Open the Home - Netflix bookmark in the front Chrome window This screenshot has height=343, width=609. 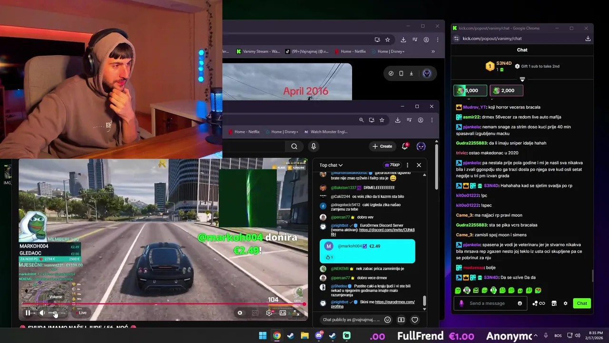tap(244, 131)
